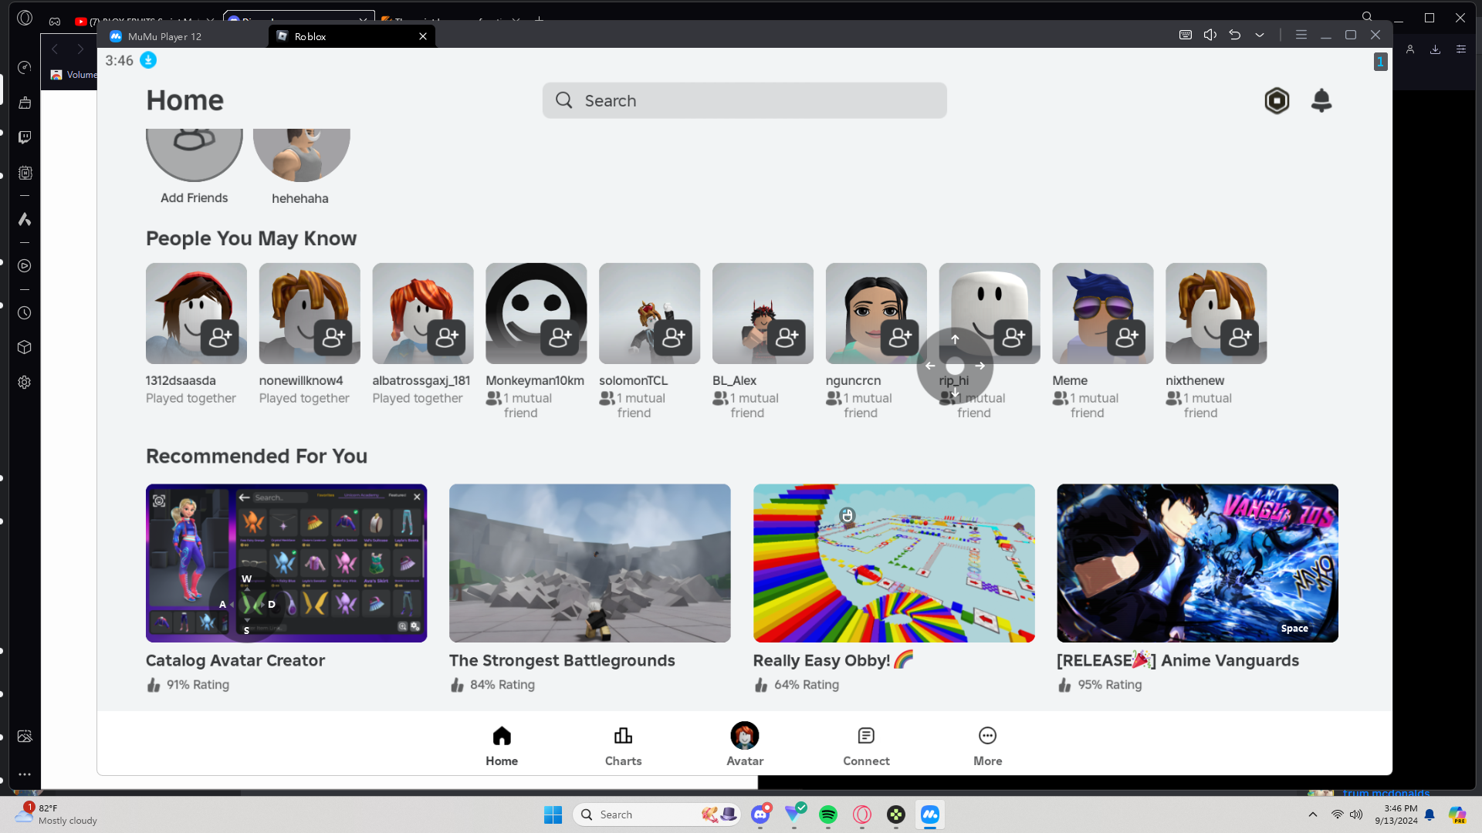Screen dimensions: 1482x833
Task: Open Player icon in Opera sidebar
Action: point(25,266)
